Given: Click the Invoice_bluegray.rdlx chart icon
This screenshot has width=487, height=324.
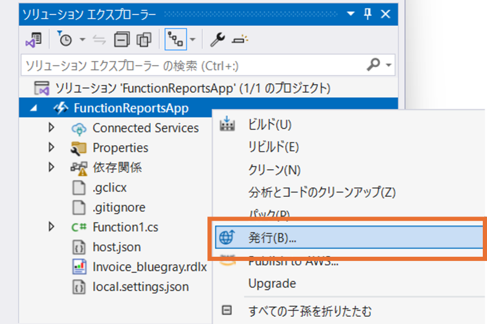Looking at the screenshot, I should pyautogui.click(x=79, y=267).
